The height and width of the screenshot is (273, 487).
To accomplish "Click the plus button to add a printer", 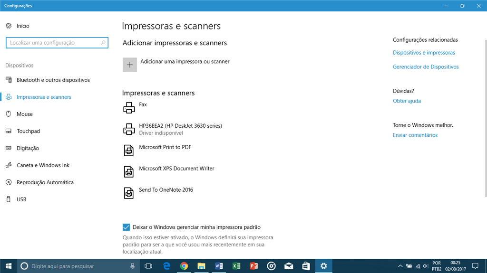I will [x=130, y=65].
